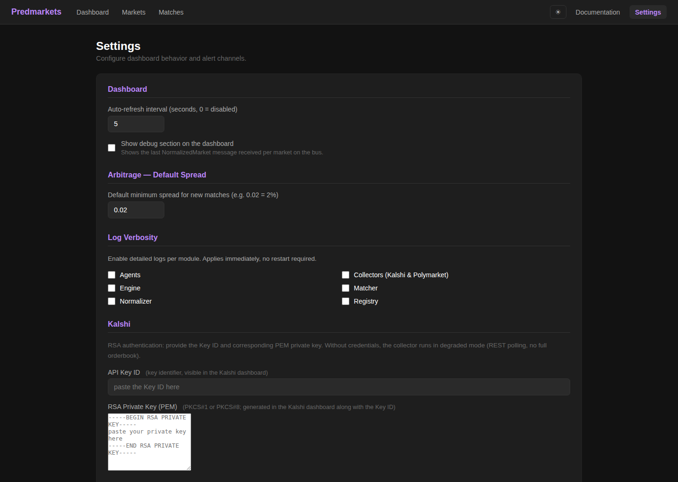Viewport: 678px width, 482px height.
Task: Enable Engine log verbosity
Action: point(112,288)
